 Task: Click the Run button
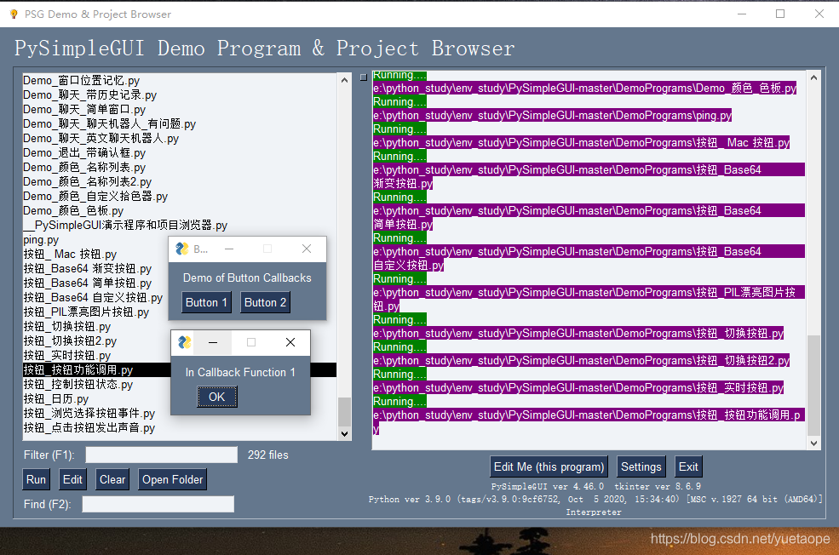click(36, 479)
